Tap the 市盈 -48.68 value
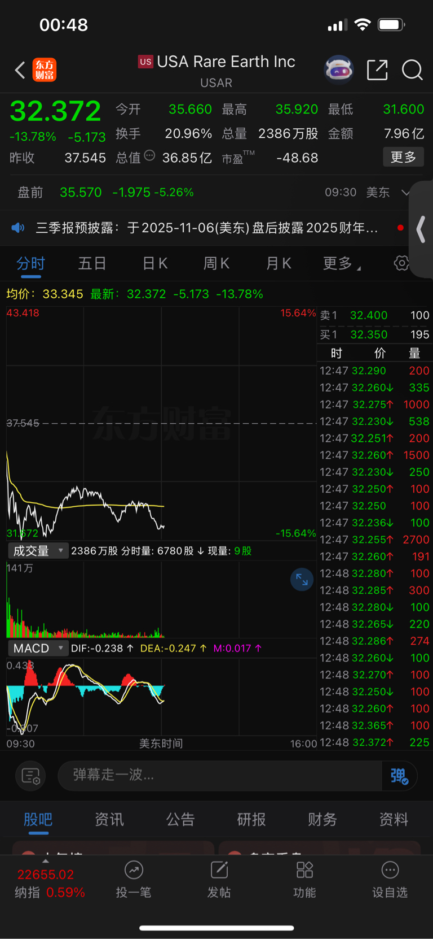The height and width of the screenshot is (939, 433). [x=297, y=158]
